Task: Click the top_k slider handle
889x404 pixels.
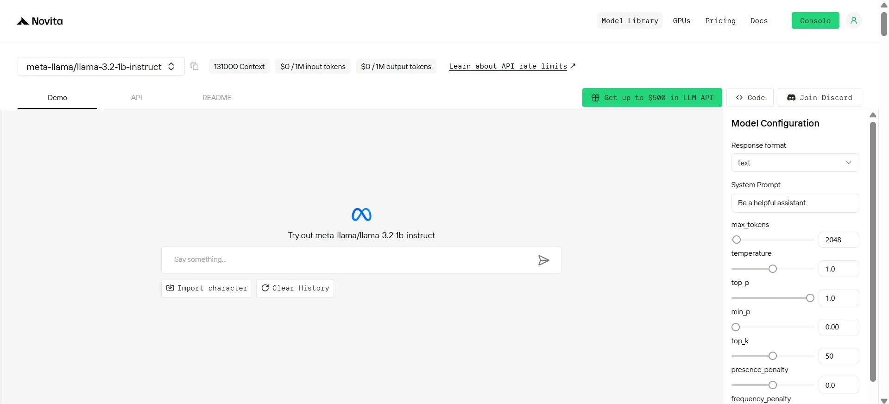Action: tap(772, 356)
